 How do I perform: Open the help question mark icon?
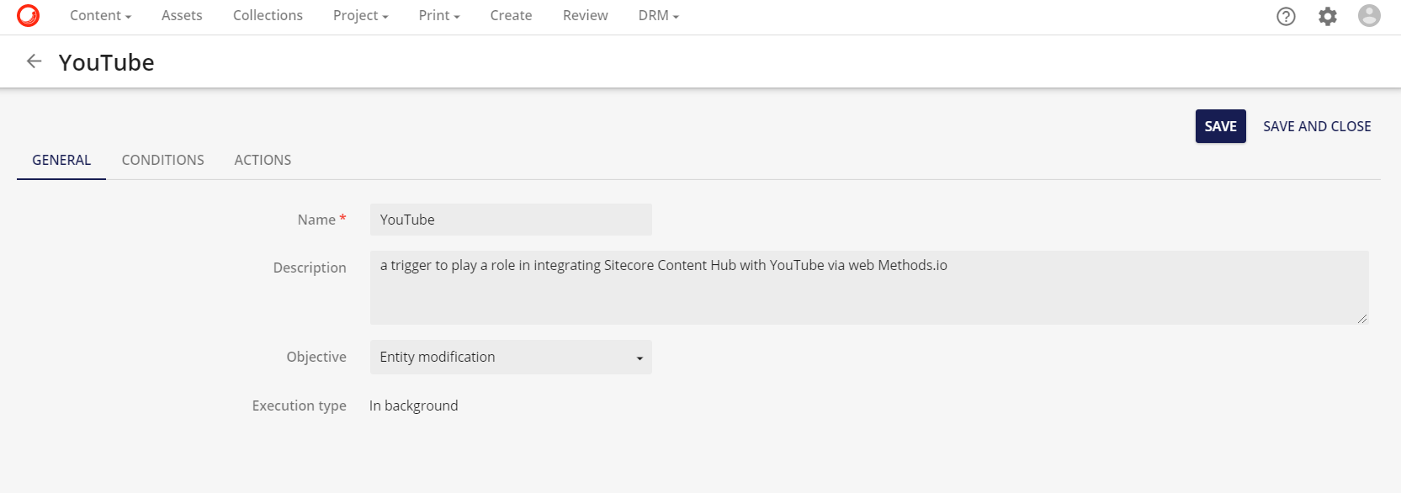coord(1286,16)
